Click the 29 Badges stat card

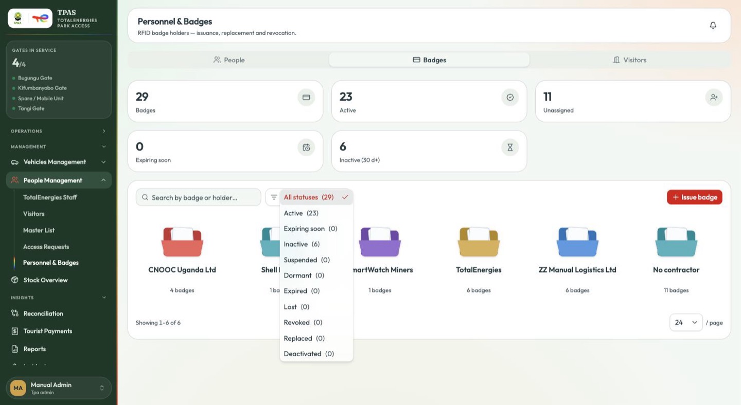(225, 101)
